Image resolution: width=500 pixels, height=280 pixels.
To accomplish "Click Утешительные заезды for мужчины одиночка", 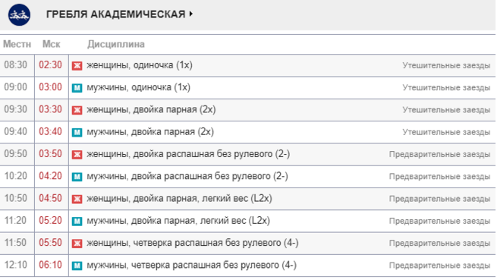I will pyautogui.click(x=446, y=88).
